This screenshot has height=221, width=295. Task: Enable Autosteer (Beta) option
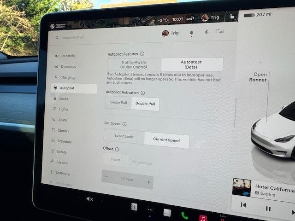pyautogui.click(x=191, y=64)
